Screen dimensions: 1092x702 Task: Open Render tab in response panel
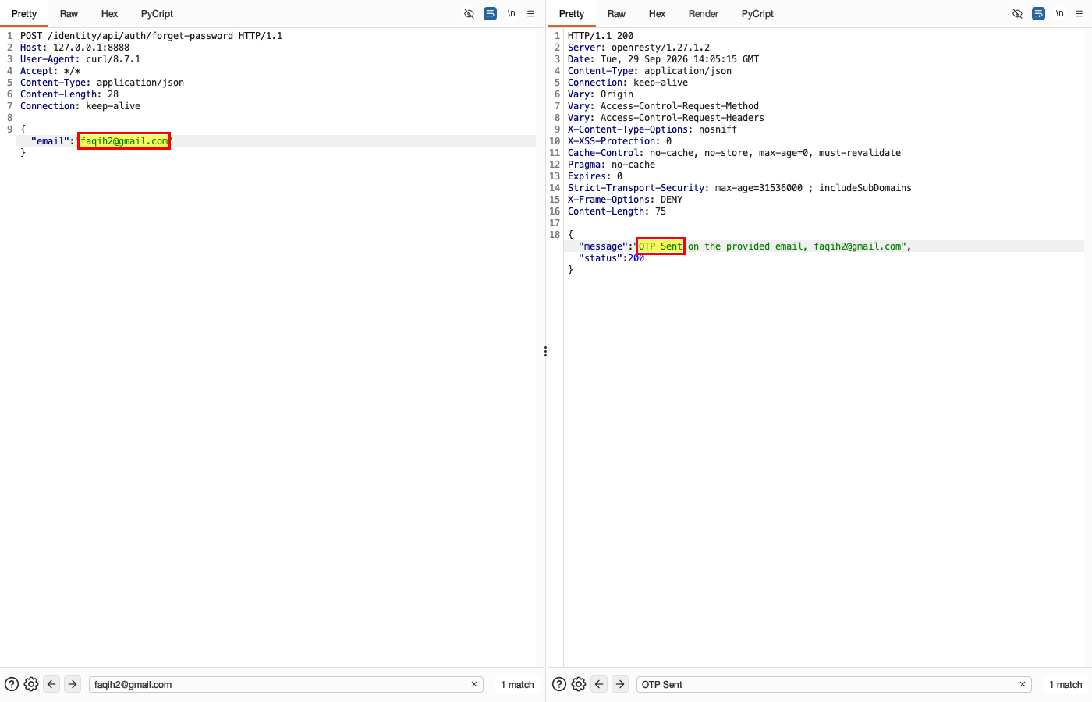tap(704, 14)
